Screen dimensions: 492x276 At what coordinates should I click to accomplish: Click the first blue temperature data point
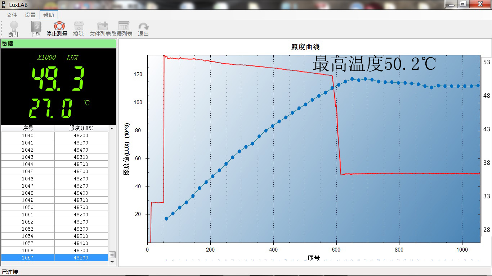pos(166,218)
